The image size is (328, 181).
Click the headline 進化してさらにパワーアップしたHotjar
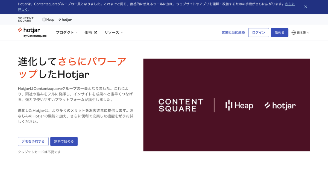pyautogui.click(x=72, y=68)
